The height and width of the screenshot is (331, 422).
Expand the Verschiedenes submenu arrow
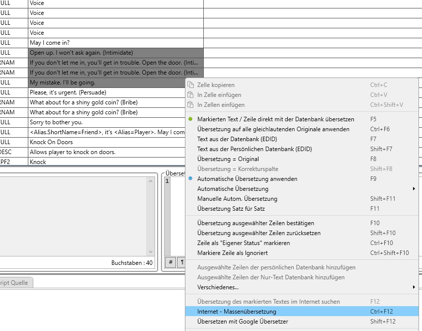(414, 287)
